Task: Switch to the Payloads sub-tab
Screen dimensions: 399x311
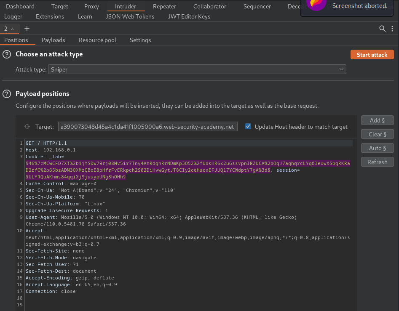Action: click(x=53, y=40)
